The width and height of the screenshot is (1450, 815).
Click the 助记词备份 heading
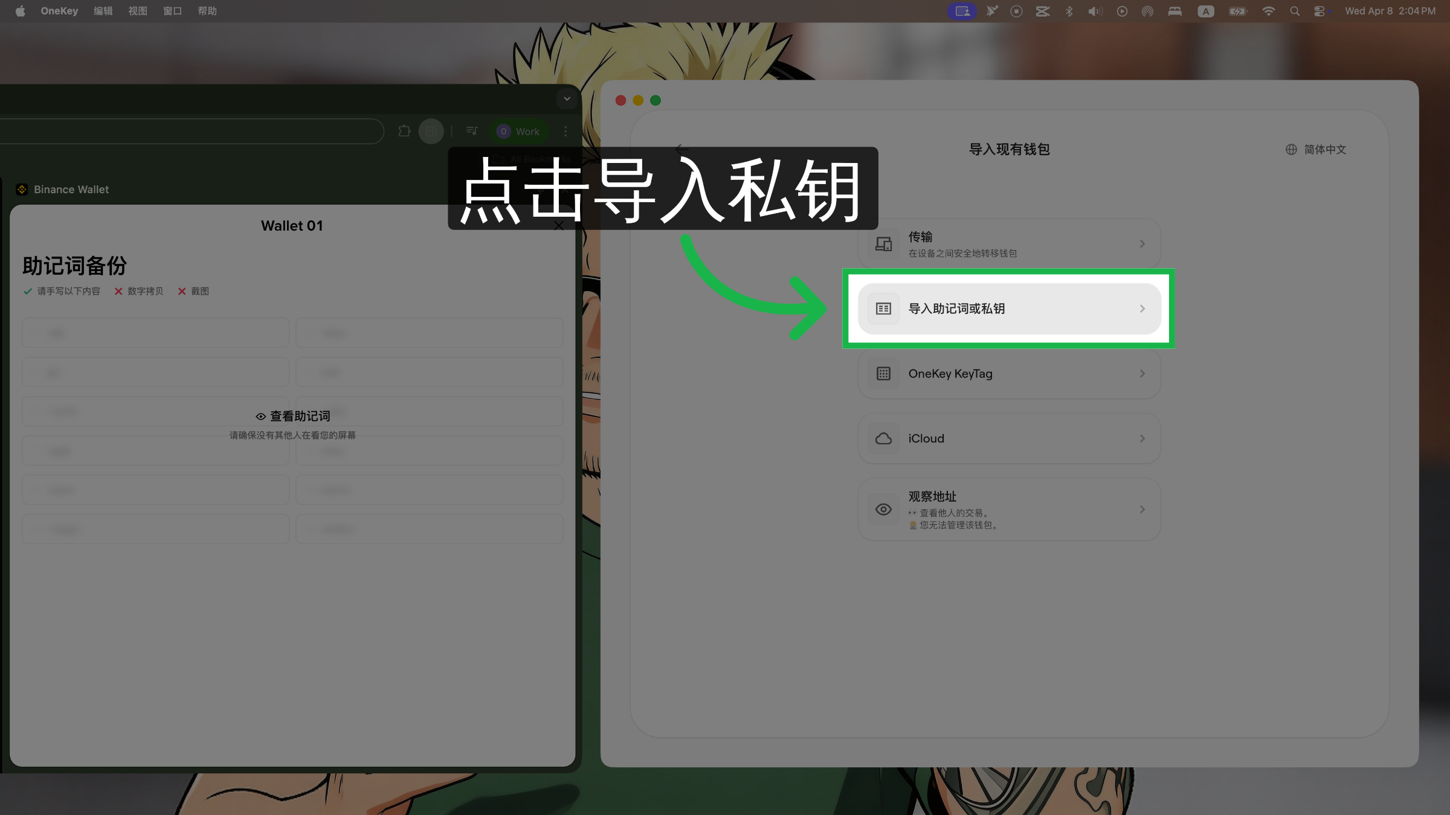click(x=74, y=266)
